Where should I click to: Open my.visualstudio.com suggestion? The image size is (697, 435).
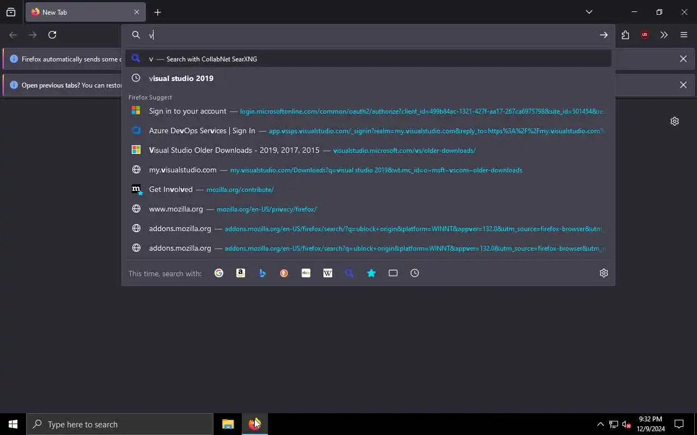coord(368,170)
